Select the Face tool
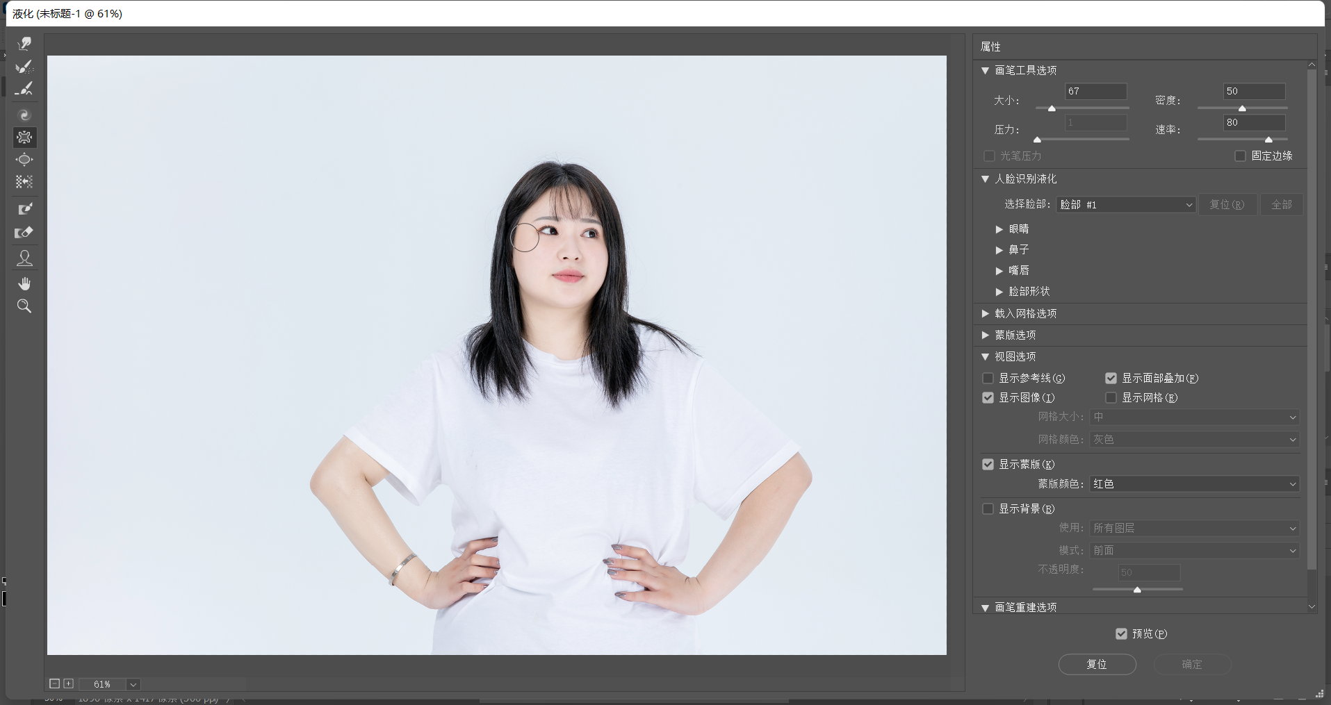The width and height of the screenshot is (1331, 705). [24, 258]
